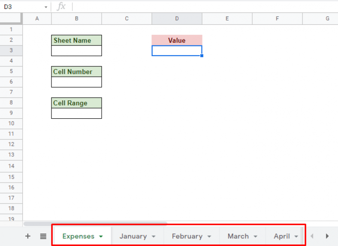Select row 17 header
Screen dimensions: 338x246
click(x=11, y=198)
